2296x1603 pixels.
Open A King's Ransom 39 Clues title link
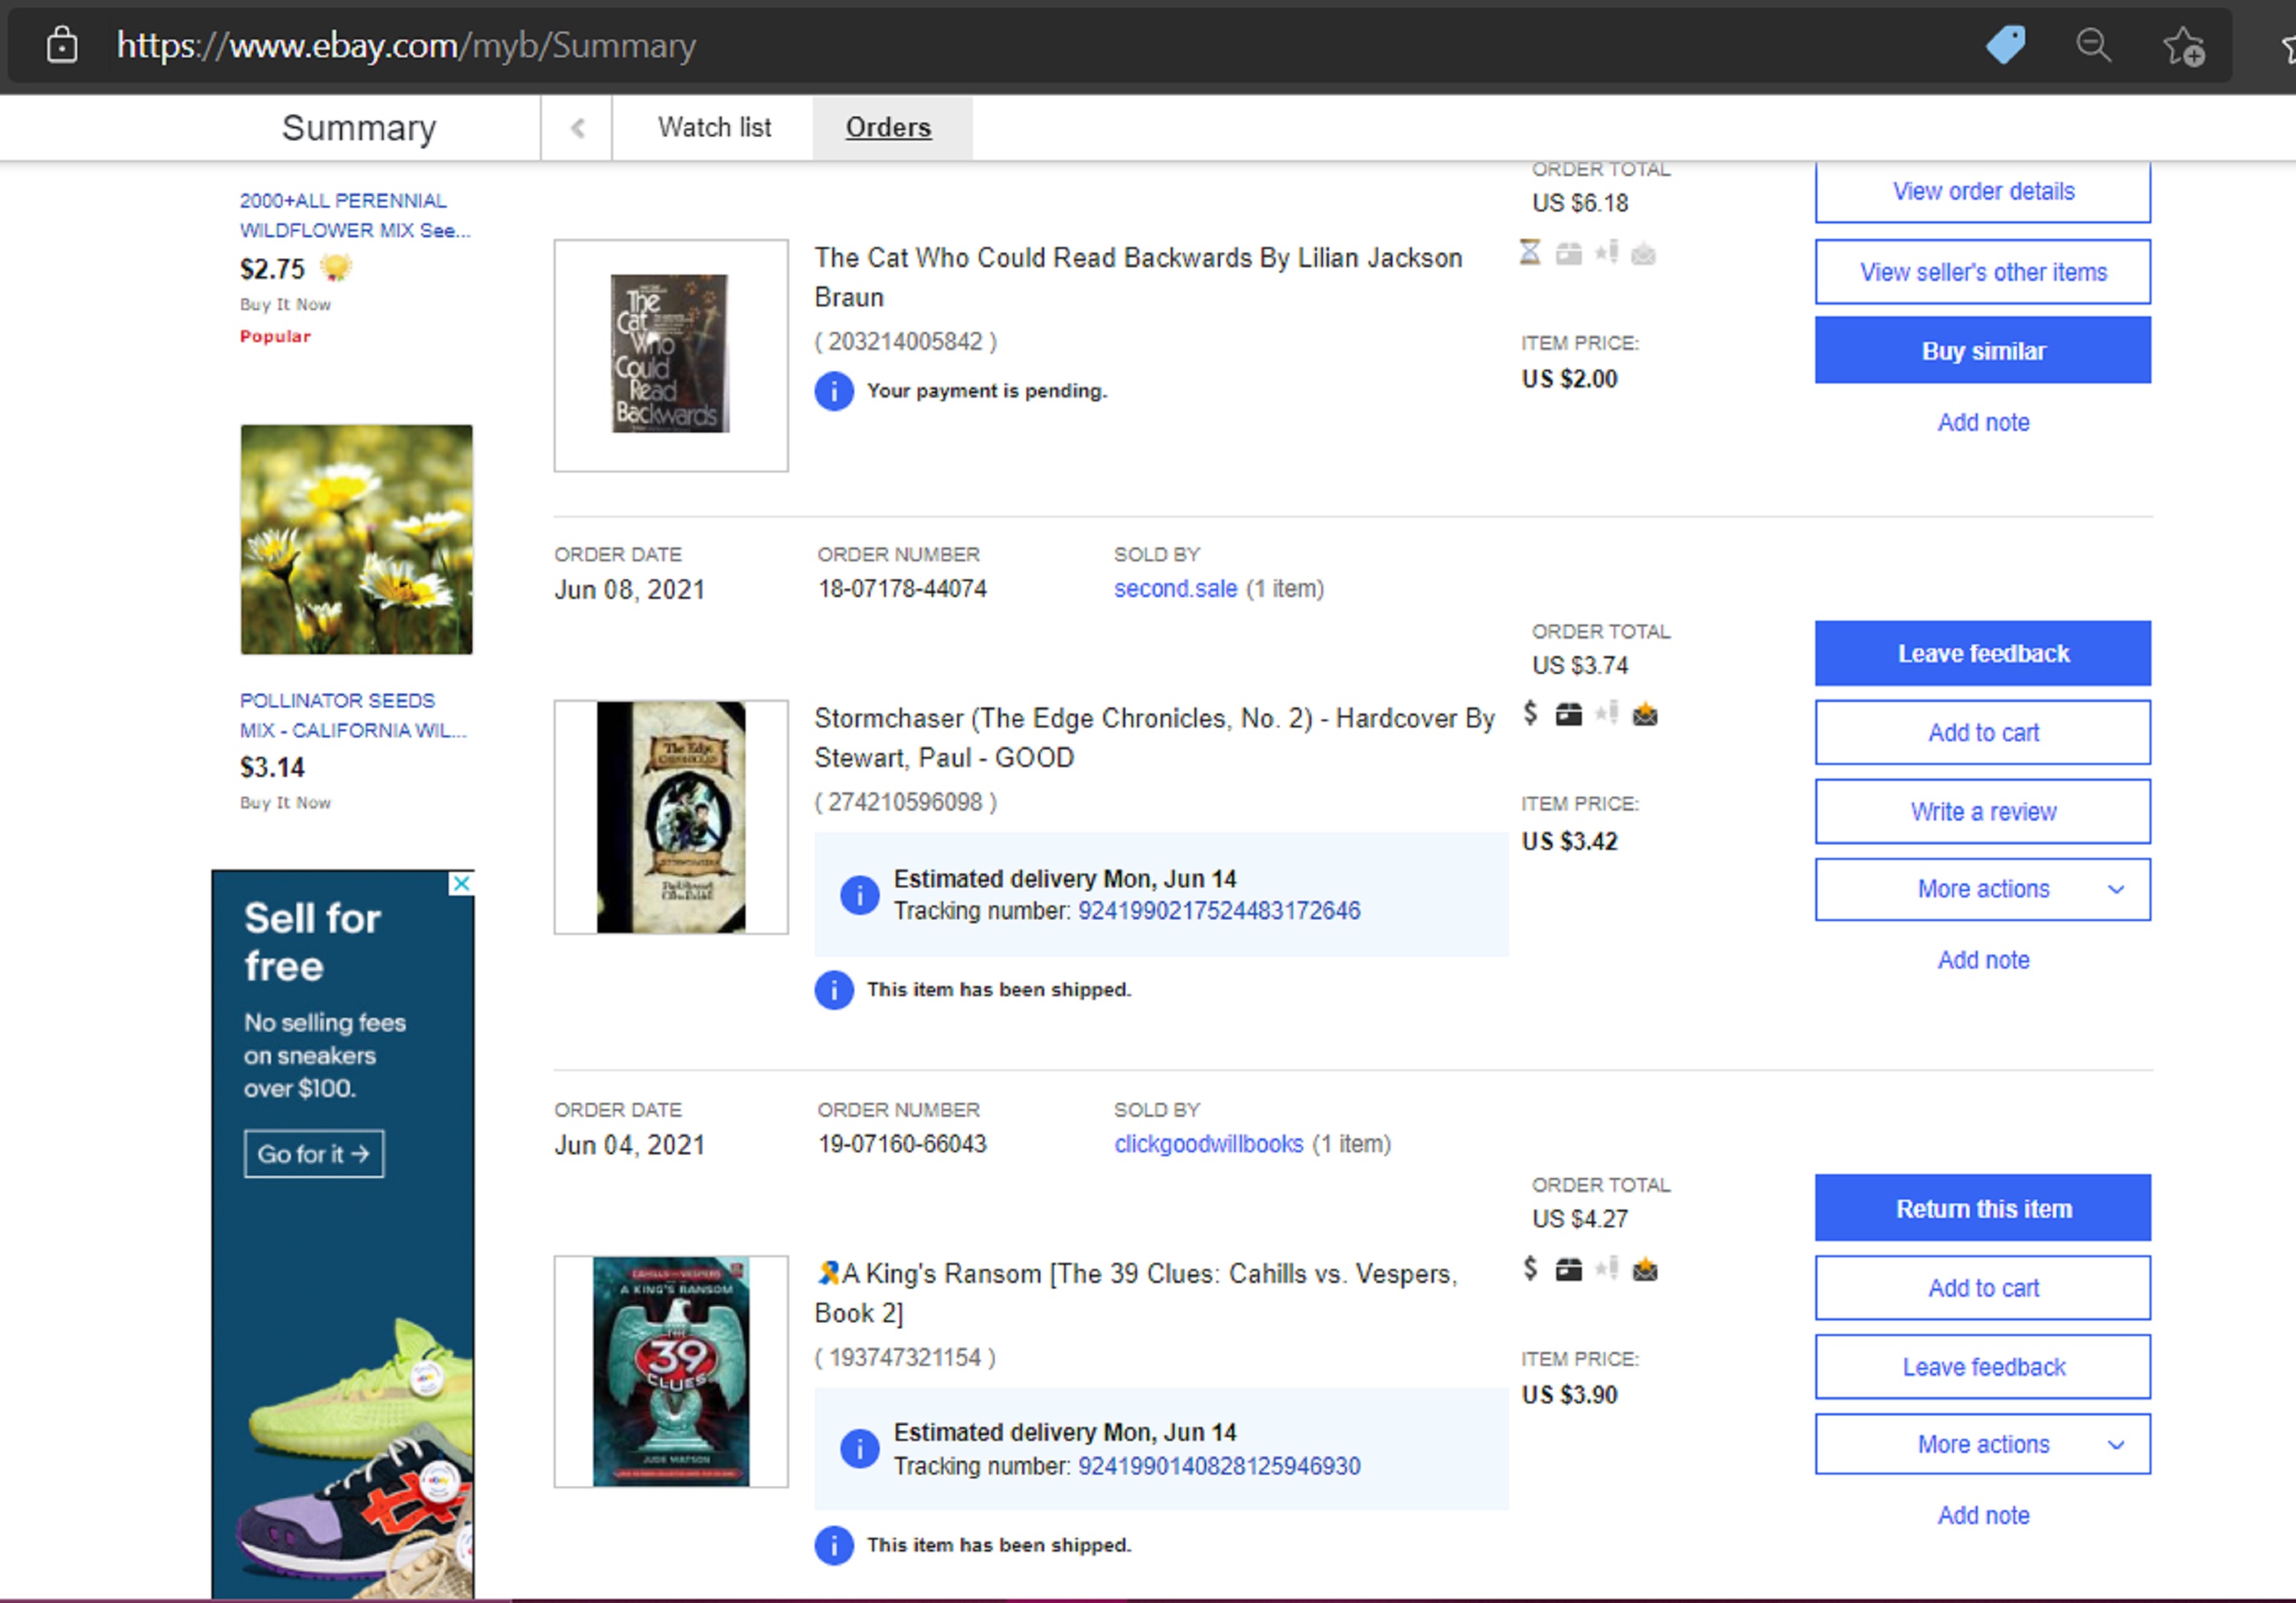[1136, 1293]
